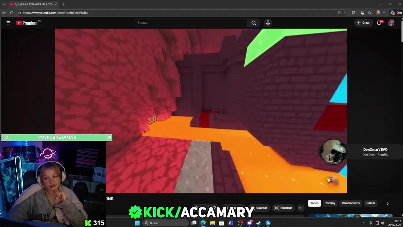Select the Tommy filter chip
Screen dimensions: 403x227
pyautogui.click(x=330, y=203)
